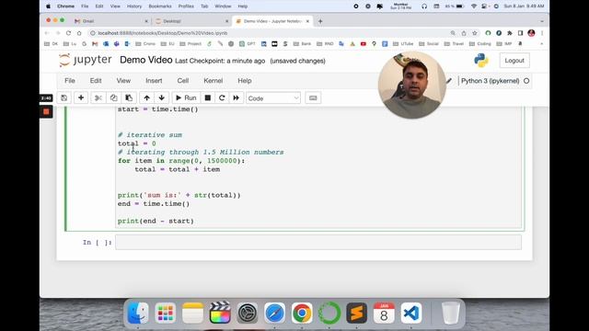Image resolution: width=589 pixels, height=331 pixels.
Task: Run the current cell
Action: click(x=186, y=98)
